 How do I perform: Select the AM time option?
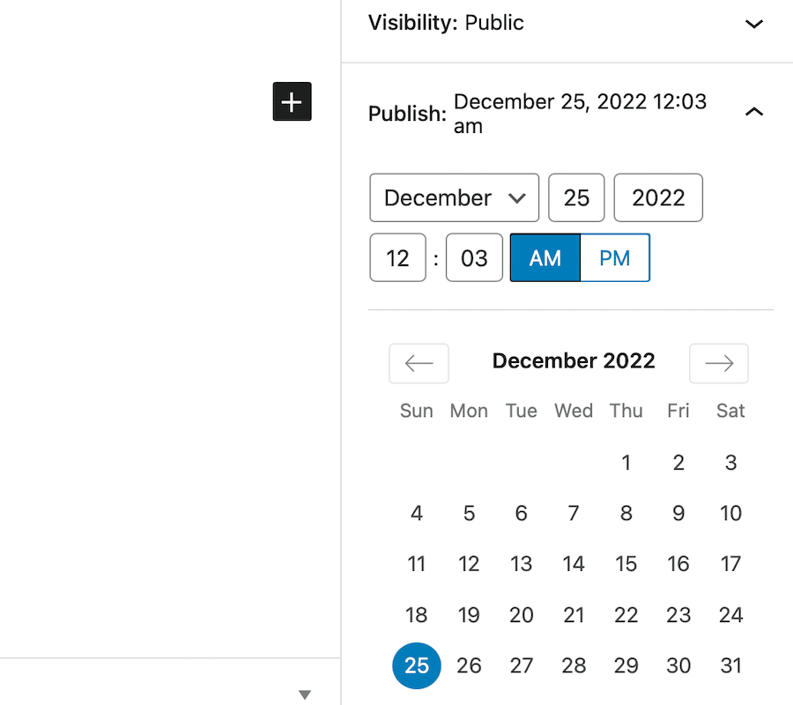(545, 257)
